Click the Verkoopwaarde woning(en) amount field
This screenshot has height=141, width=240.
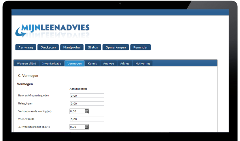click(77, 111)
